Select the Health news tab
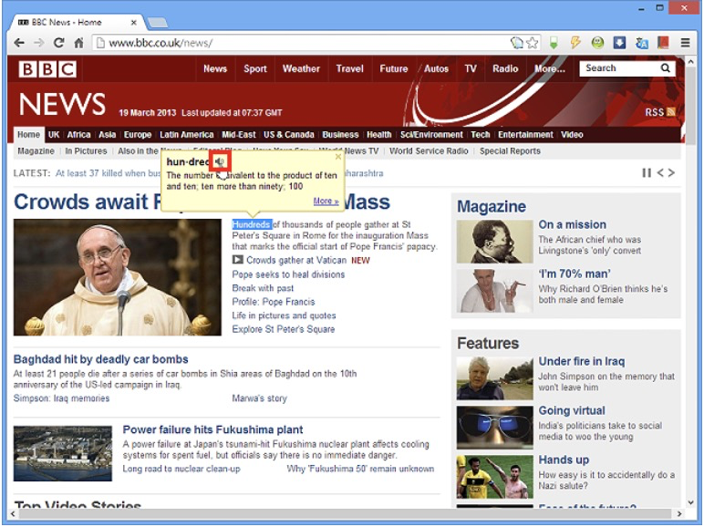704x527 pixels. point(379,135)
